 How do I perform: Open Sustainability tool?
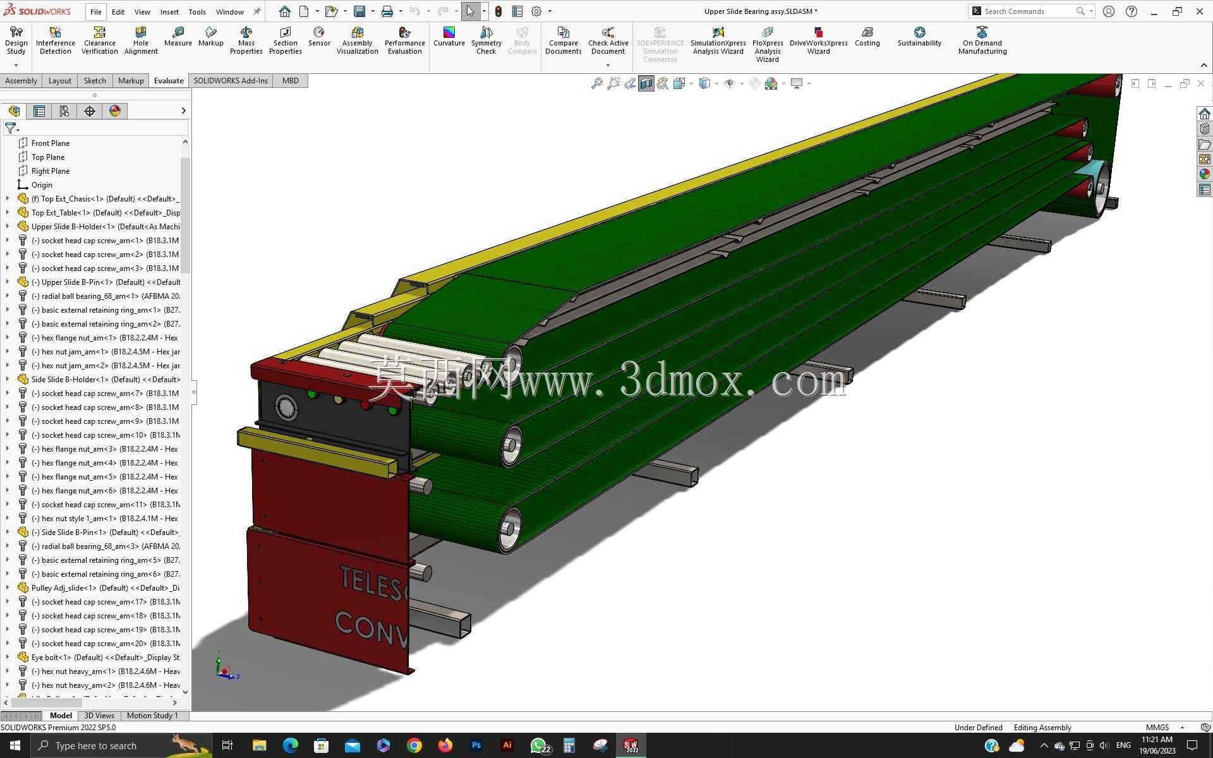(x=920, y=37)
